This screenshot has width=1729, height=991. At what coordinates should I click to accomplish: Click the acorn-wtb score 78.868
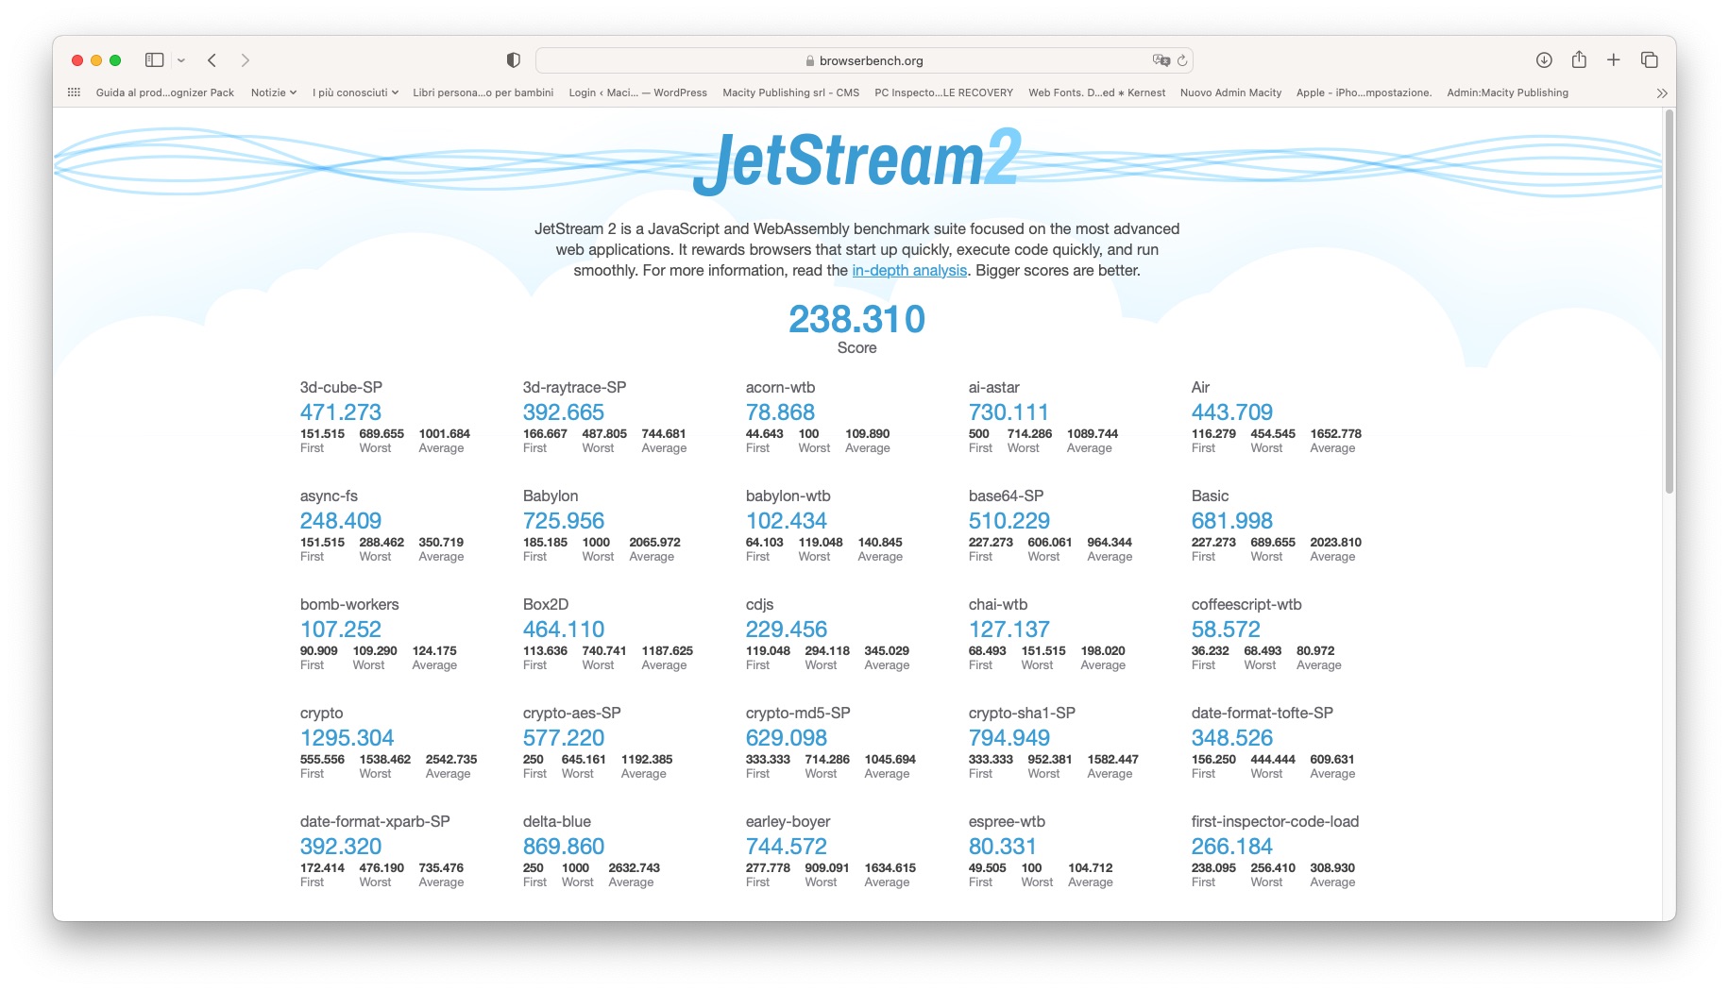780,412
